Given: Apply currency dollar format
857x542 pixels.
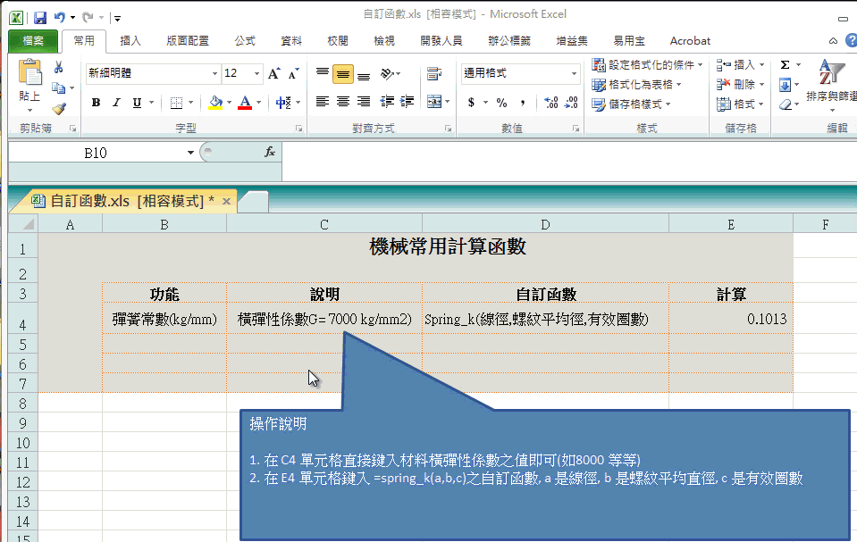Looking at the screenshot, I should pyautogui.click(x=471, y=102).
